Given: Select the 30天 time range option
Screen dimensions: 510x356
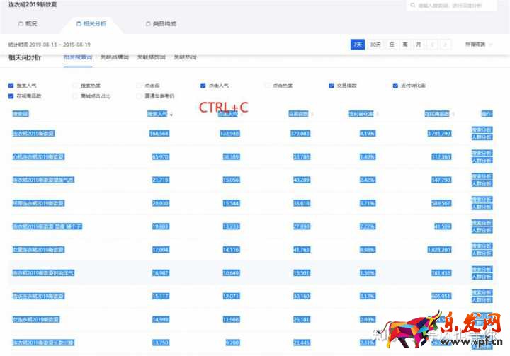Looking at the screenshot, I should point(375,45).
